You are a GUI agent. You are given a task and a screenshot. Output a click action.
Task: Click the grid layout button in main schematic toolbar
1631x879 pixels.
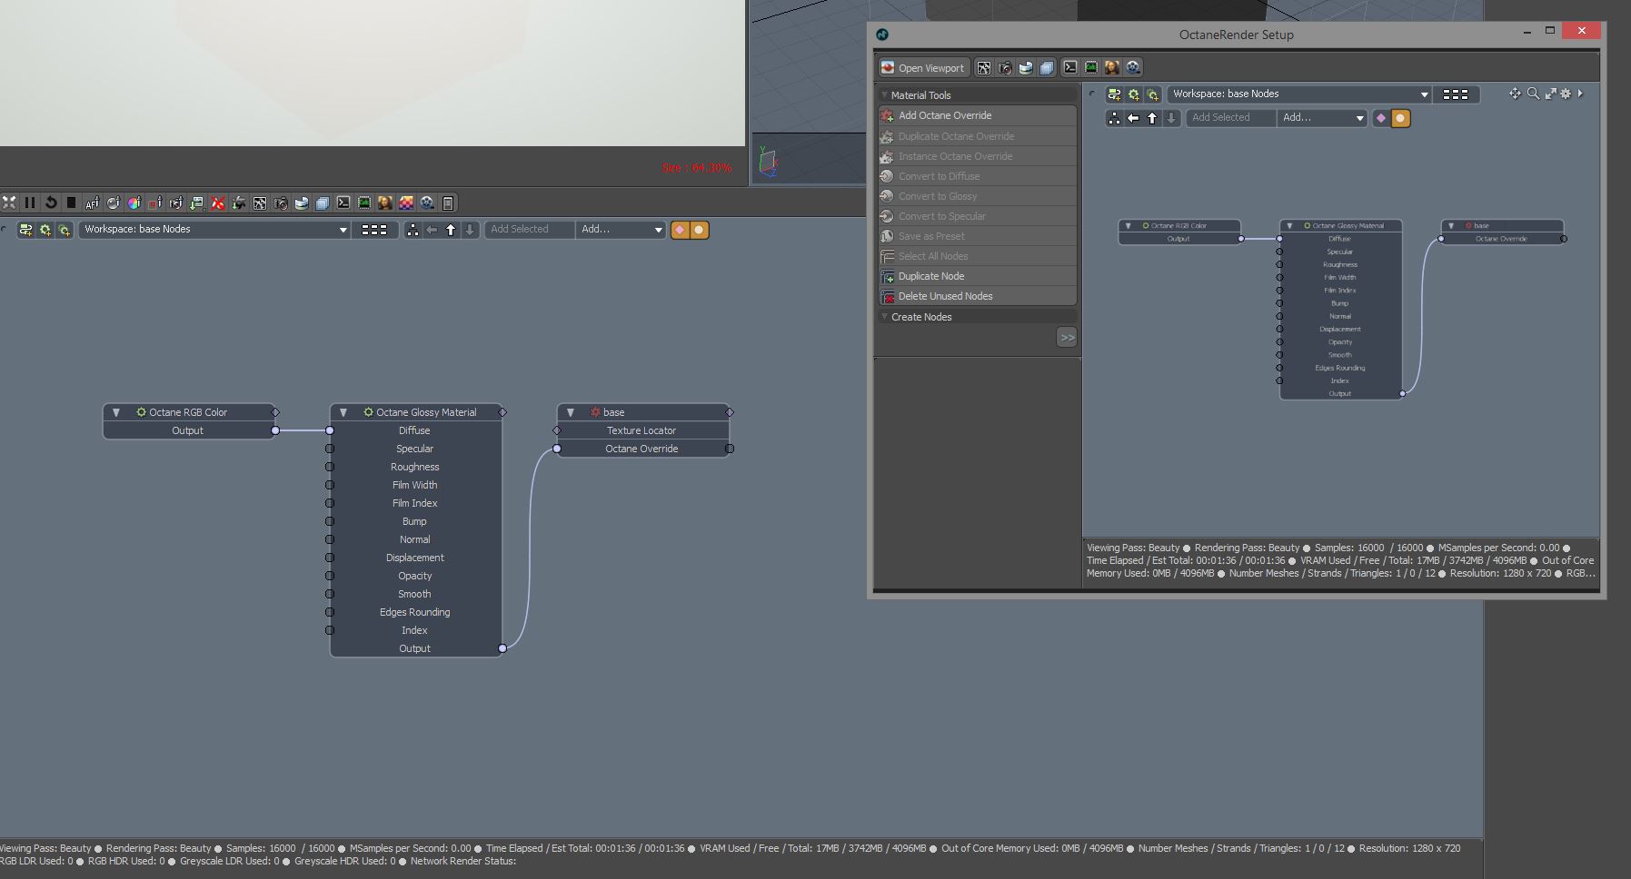(374, 230)
